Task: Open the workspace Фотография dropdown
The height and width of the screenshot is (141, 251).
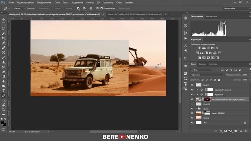Action: pos(236,8)
